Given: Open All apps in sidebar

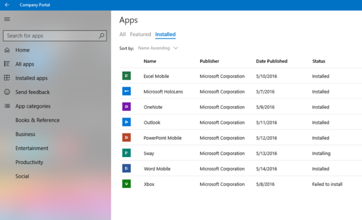Looking at the screenshot, I should [25, 64].
